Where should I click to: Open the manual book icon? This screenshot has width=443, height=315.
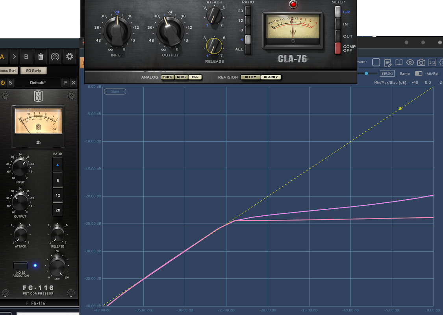[399, 62]
